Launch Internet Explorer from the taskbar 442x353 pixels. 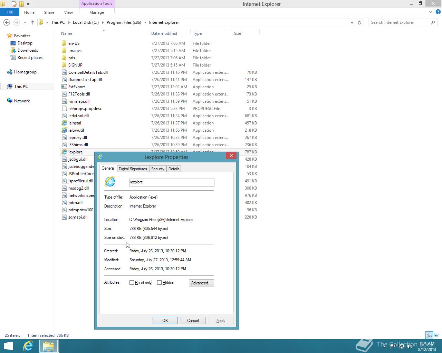[x=28, y=346]
